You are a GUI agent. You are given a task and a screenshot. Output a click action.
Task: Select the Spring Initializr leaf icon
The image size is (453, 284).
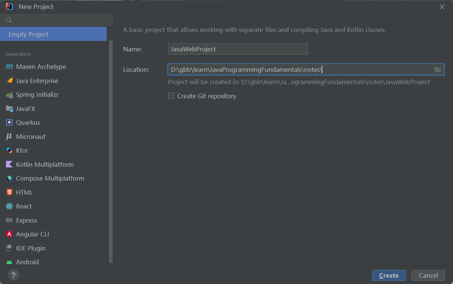click(x=9, y=95)
